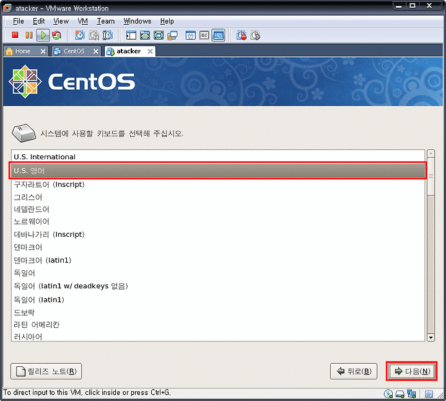Click the Summary view wrench window icon

(191, 35)
